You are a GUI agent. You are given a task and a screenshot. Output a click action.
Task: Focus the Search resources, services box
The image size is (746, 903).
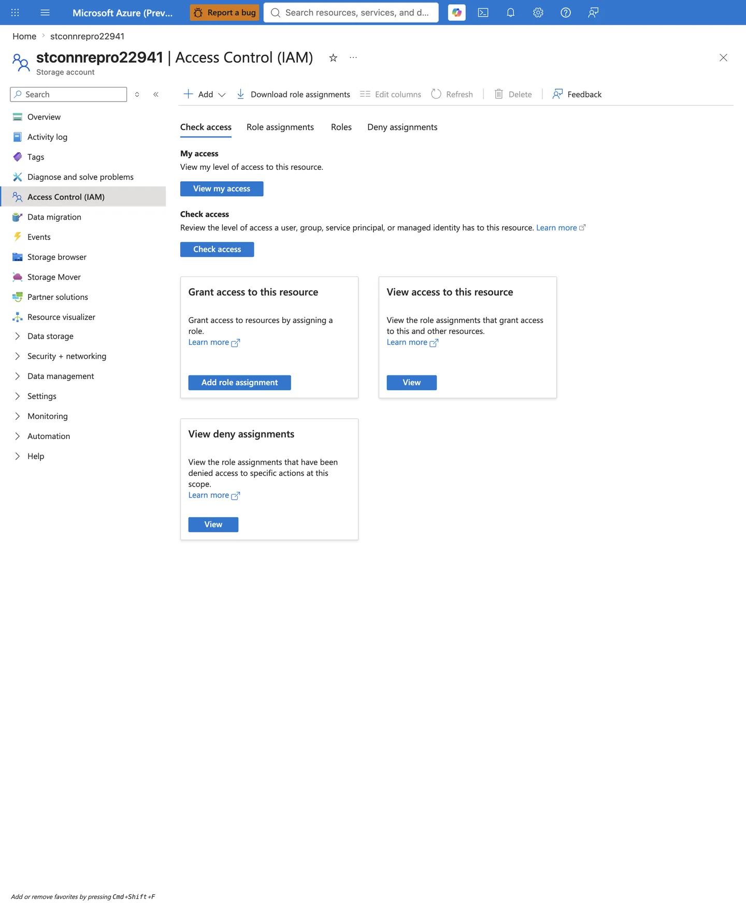point(351,12)
